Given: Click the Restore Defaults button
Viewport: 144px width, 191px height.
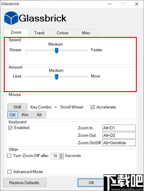Looking at the screenshot, I should pyautogui.click(x=24, y=183).
